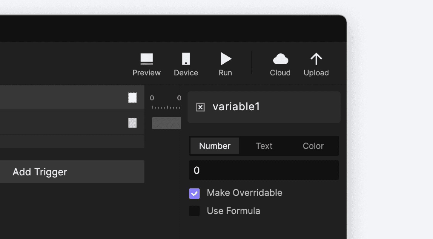The height and width of the screenshot is (239, 433).
Task: Switch to the Text tab
Action: (x=264, y=146)
